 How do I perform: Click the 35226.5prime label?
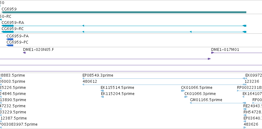13,88
